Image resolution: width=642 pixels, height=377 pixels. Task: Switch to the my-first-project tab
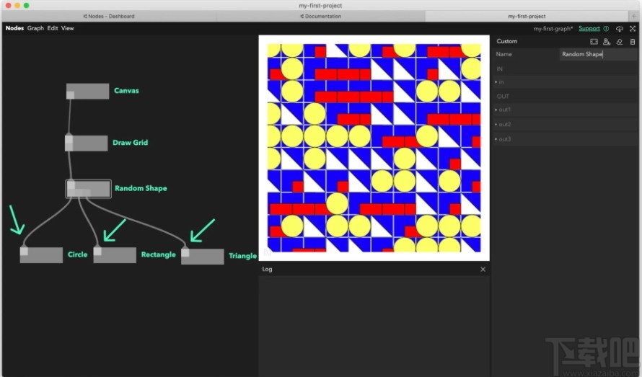527,17
